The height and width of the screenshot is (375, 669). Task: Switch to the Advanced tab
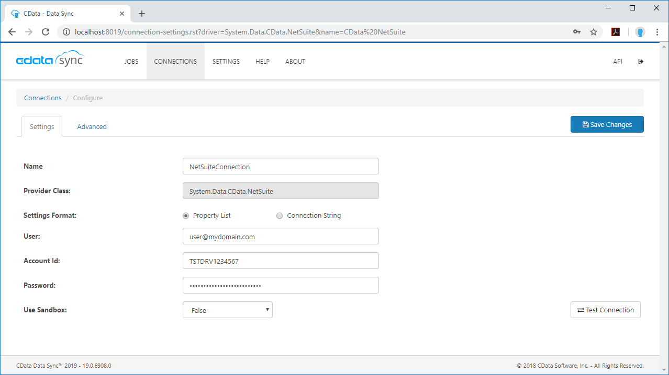click(x=92, y=126)
